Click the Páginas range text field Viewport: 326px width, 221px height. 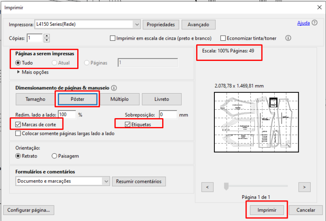click(x=148, y=63)
